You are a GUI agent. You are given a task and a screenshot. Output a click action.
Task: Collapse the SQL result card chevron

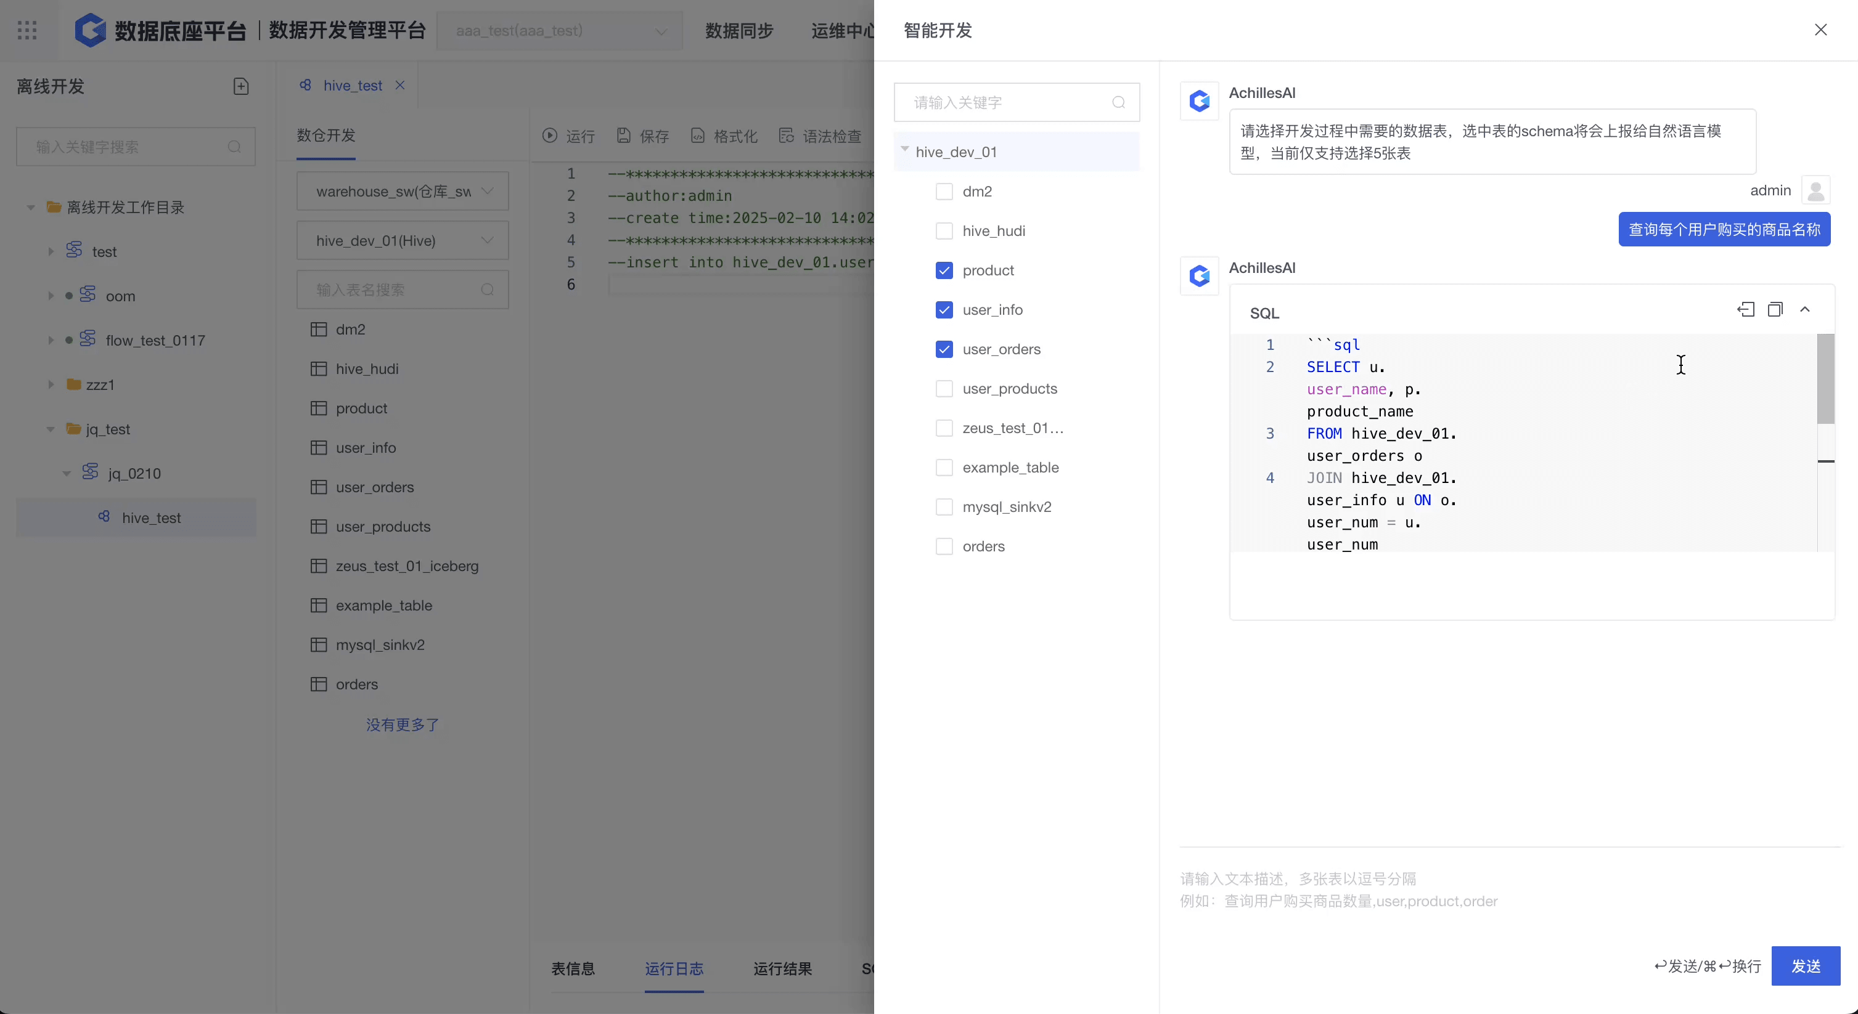coord(1804,310)
